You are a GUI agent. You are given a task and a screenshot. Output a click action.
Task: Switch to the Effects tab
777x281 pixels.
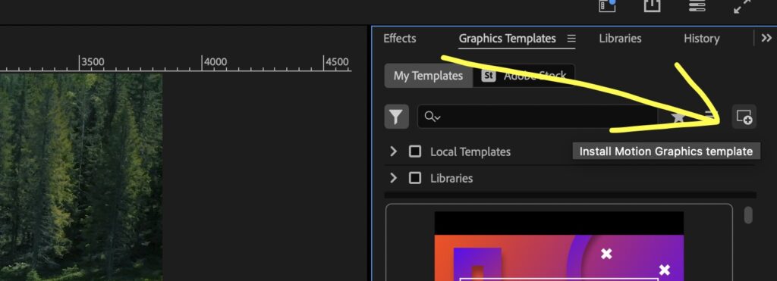pyautogui.click(x=399, y=39)
